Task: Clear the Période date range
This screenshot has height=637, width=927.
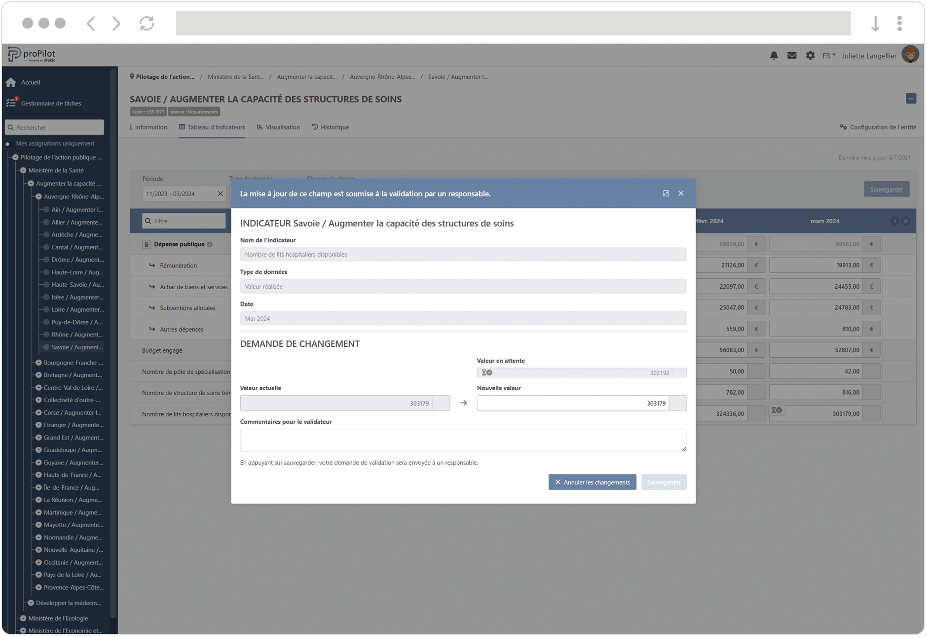Action: click(x=220, y=194)
